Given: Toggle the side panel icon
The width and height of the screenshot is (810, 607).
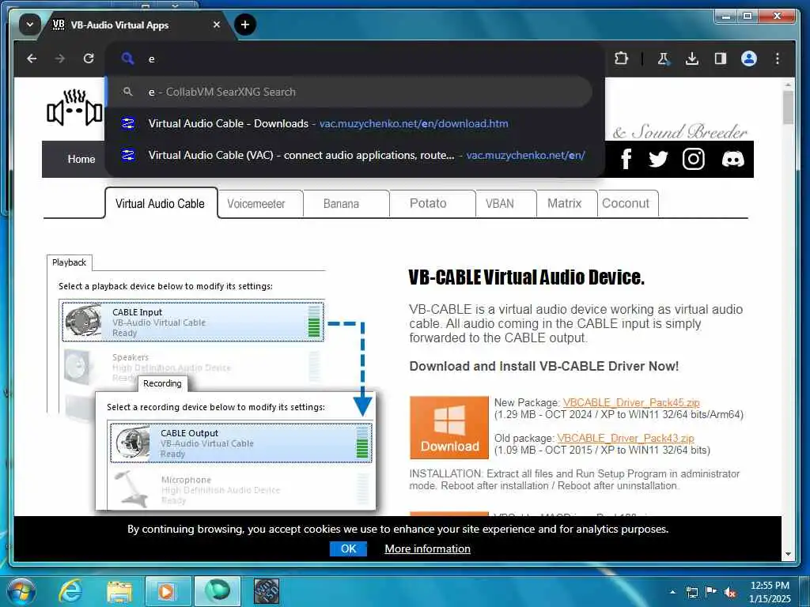Looking at the screenshot, I should click(720, 58).
